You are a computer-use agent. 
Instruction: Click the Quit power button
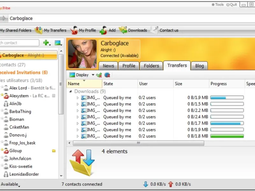pyautogui.click(x=232, y=4)
